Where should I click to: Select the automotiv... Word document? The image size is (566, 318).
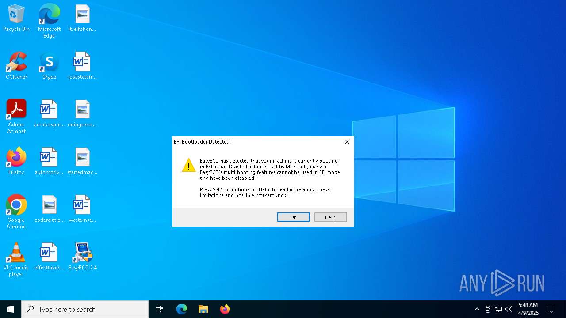(49, 161)
